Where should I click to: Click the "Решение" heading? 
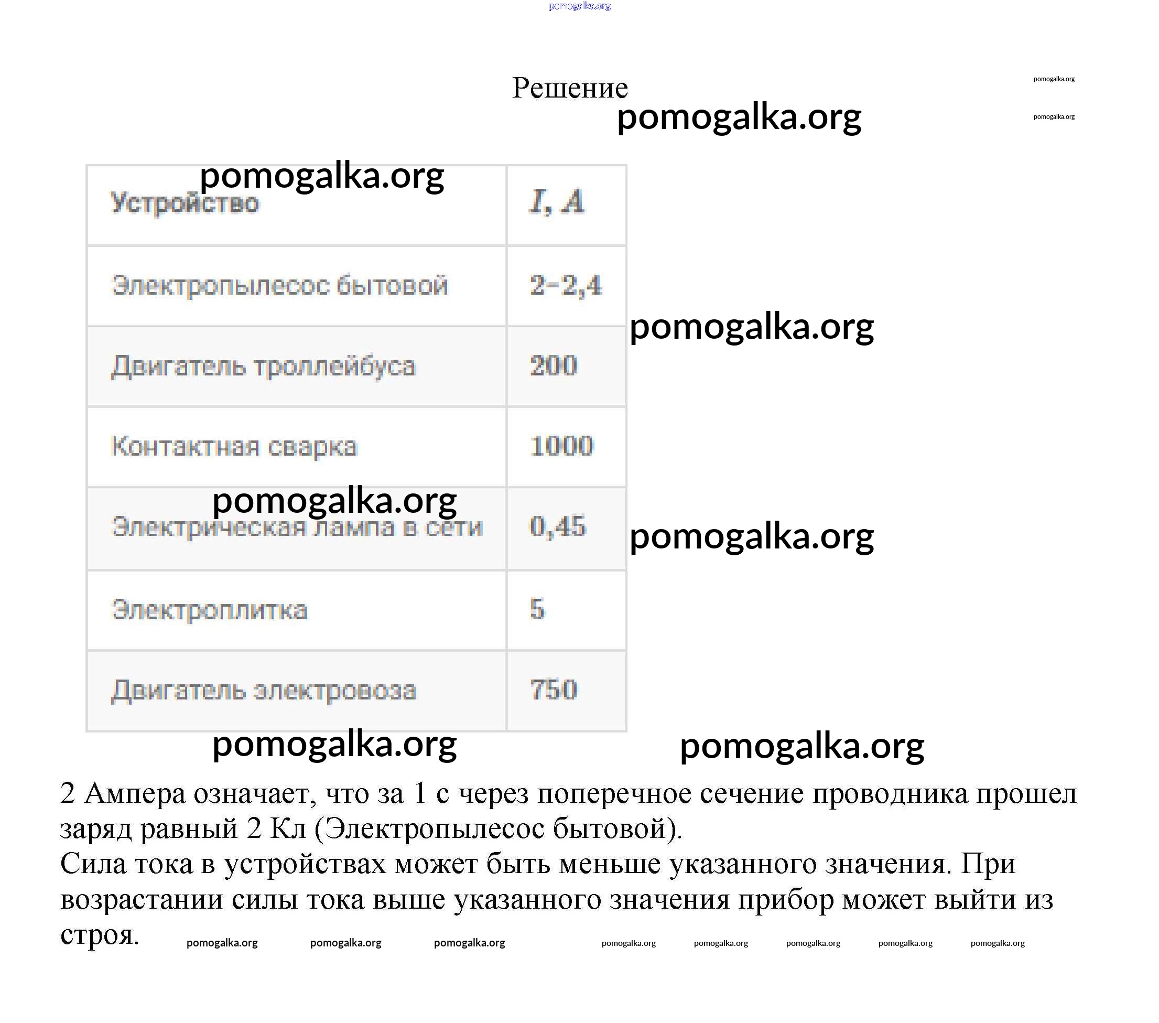click(570, 88)
